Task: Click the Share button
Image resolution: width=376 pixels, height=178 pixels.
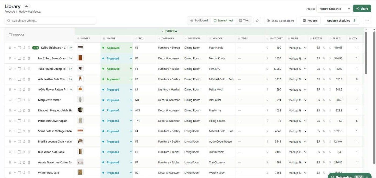Action: coord(362,9)
